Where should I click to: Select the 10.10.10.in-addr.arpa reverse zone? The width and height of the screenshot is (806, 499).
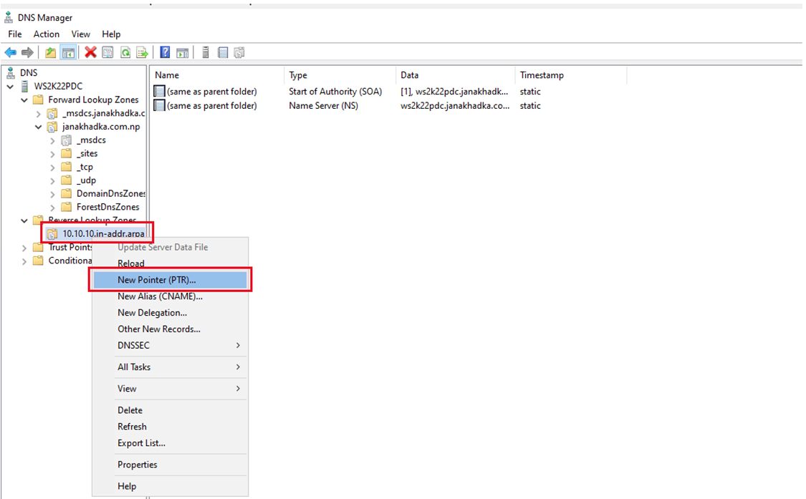[x=97, y=233]
